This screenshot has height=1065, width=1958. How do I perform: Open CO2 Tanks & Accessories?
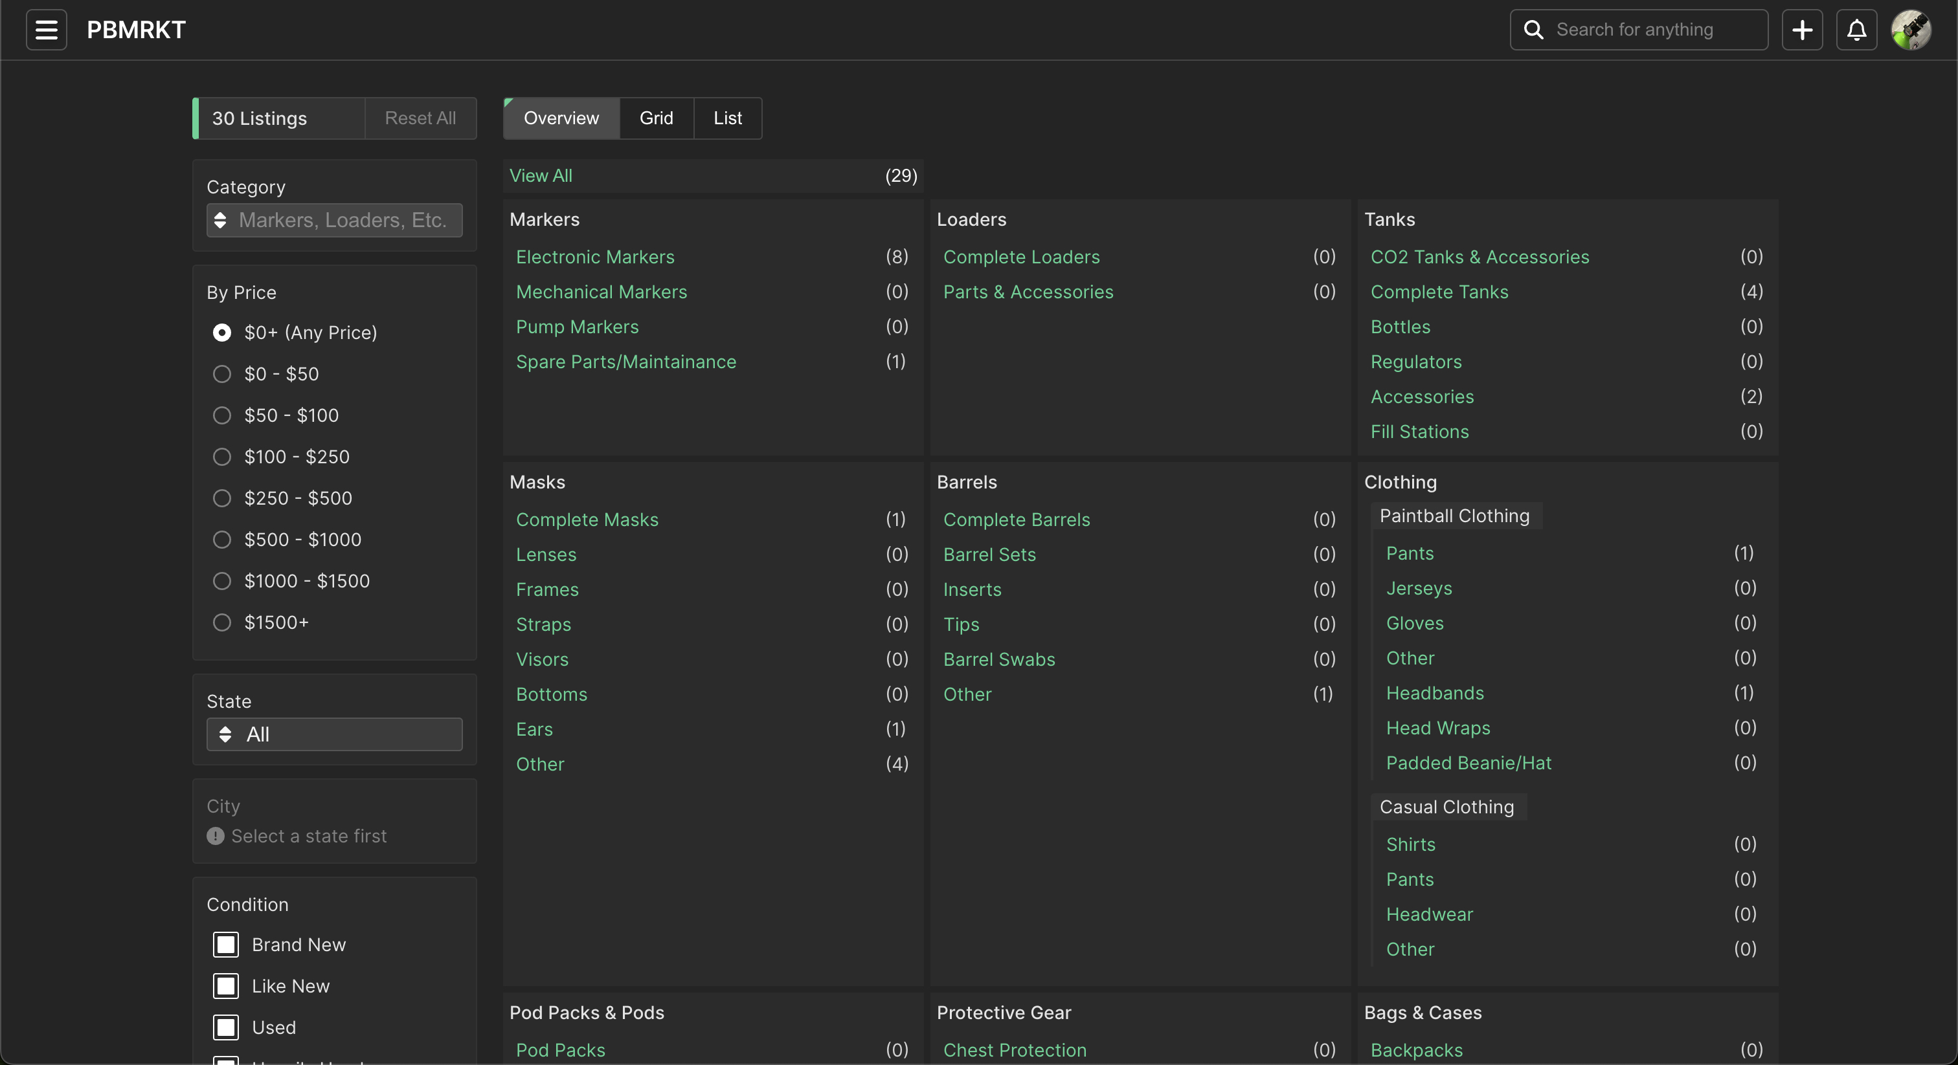click(1479, 257)
